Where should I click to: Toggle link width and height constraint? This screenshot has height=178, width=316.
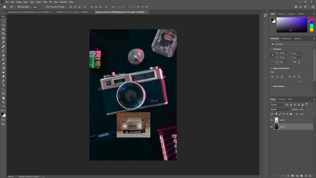273,55
